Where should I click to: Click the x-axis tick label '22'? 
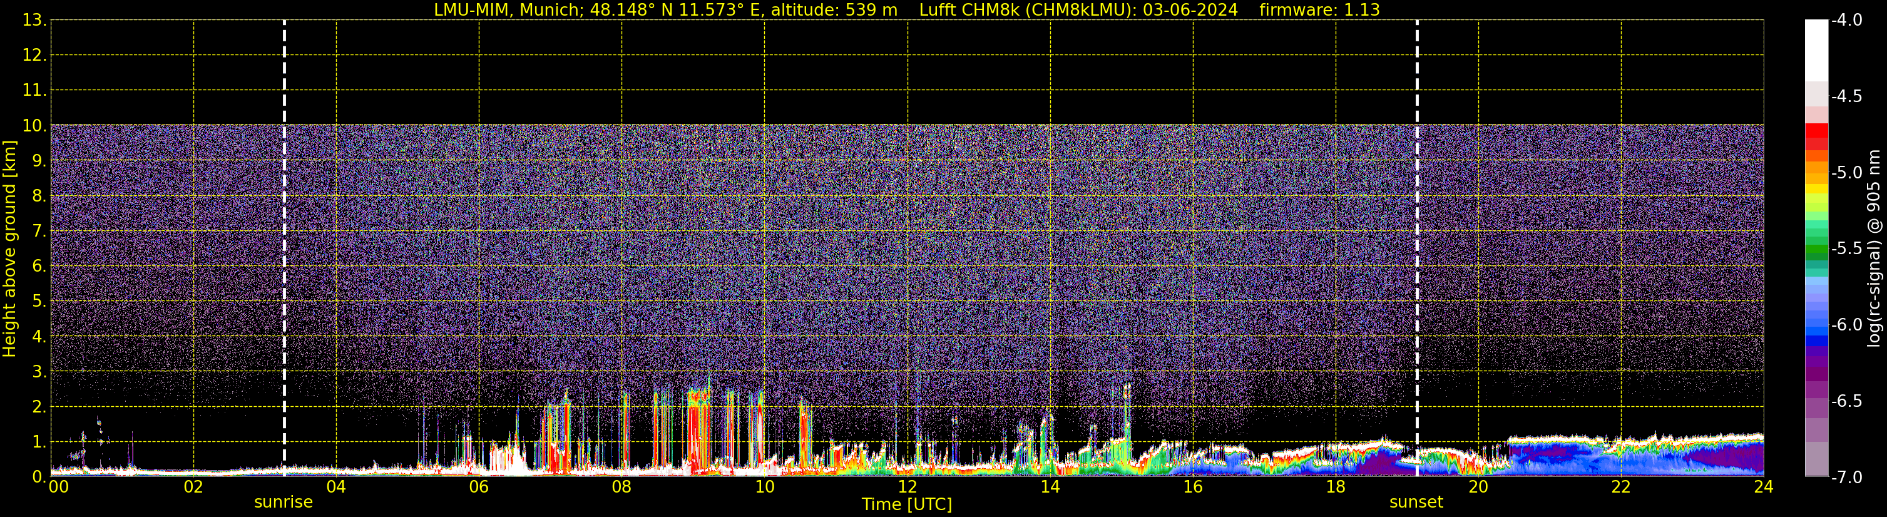coord(1621,487)
